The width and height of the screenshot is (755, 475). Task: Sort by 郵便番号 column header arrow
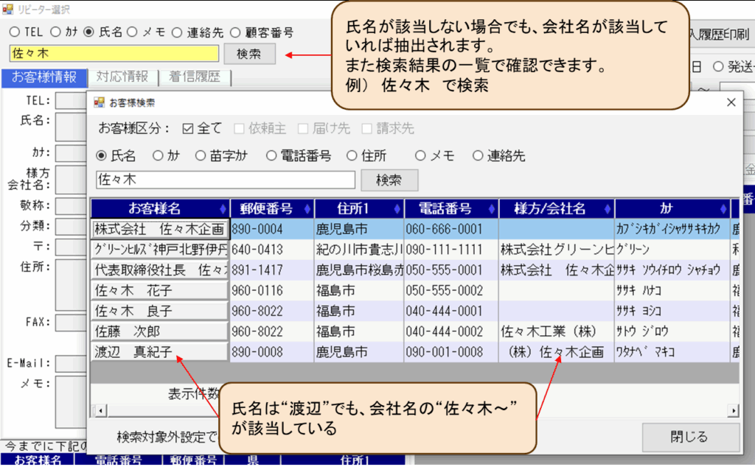click(307, 209)
